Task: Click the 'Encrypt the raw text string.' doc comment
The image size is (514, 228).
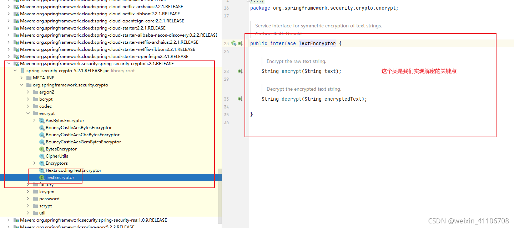Action: 296,61
